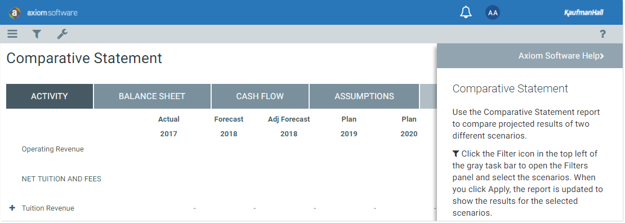This screenshot has height=223, width=625.
Task: Click the KaufmanHall logo
Action: pos(583,13)
